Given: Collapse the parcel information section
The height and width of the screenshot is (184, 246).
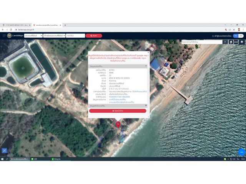Looking at the screenshot, I should tap(146, 66).
